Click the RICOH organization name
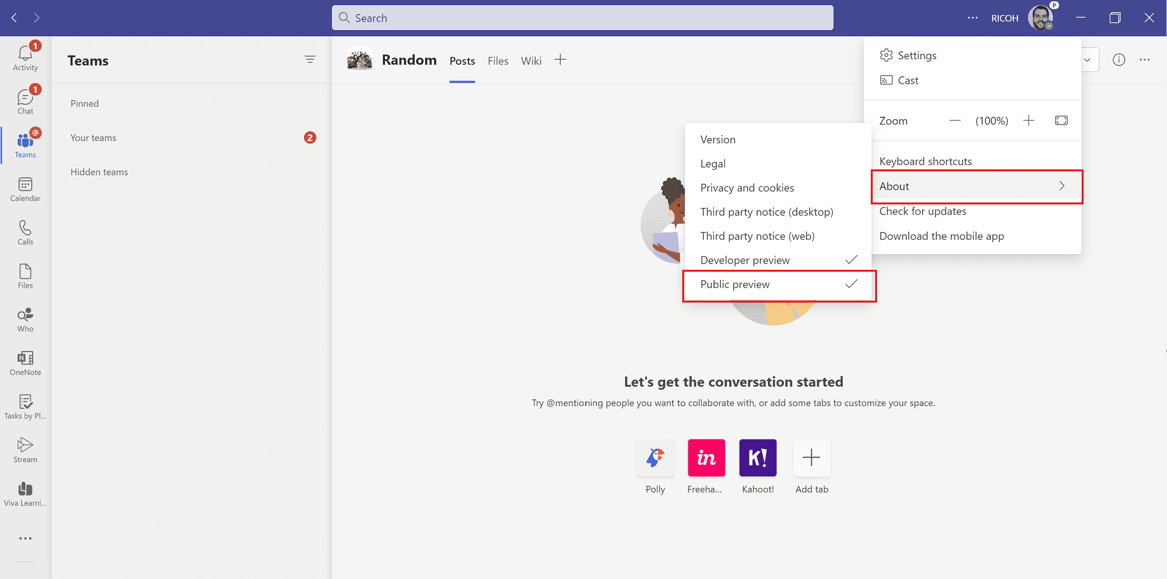1167x579 pixels. 1005,18
